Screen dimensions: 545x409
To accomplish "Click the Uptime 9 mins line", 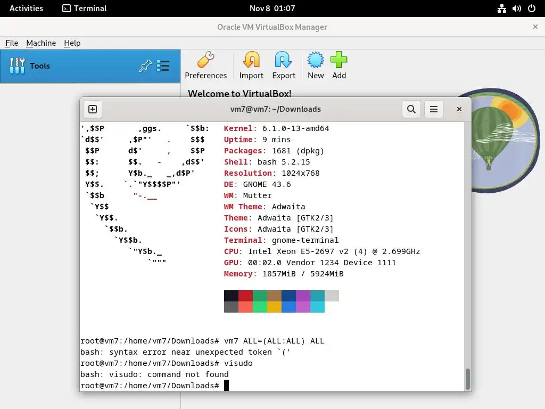I will (257, 140).
